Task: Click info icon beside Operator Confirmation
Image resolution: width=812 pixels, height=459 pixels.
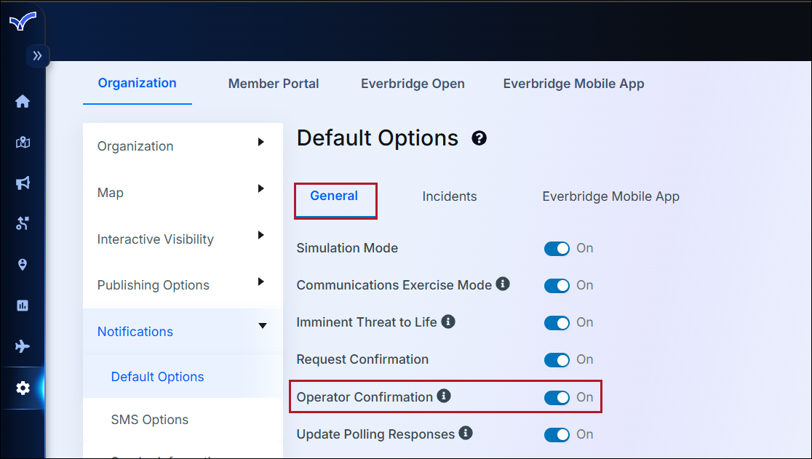Action: tap(444, 396)
